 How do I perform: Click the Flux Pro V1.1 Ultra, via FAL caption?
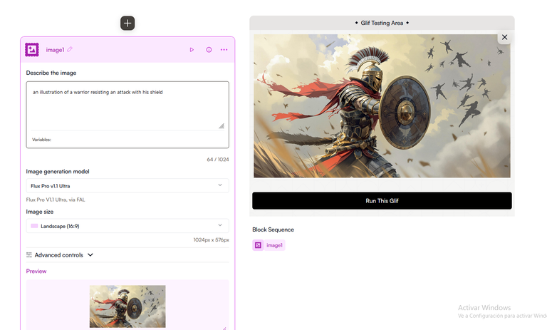[56, 200]
